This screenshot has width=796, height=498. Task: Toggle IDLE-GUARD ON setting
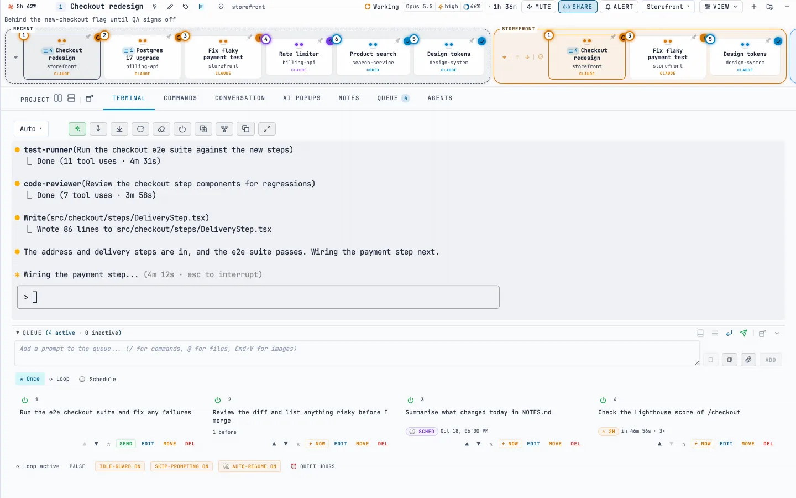pyautogui.click(x=120, y=466)
